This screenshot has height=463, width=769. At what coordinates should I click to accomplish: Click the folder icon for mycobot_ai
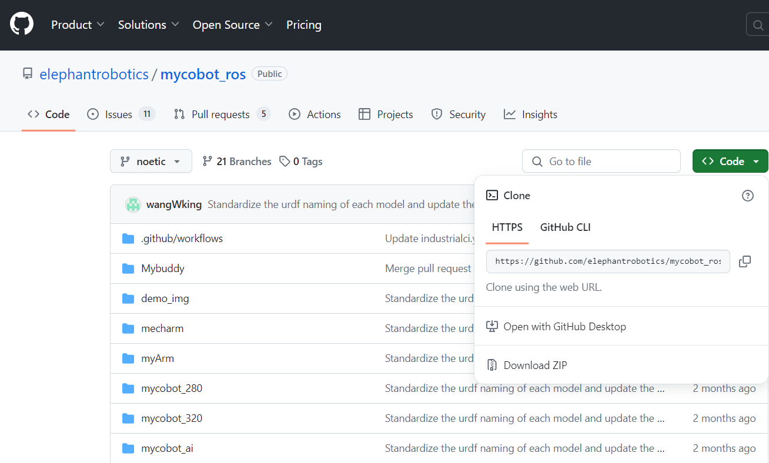click(128, 448)
